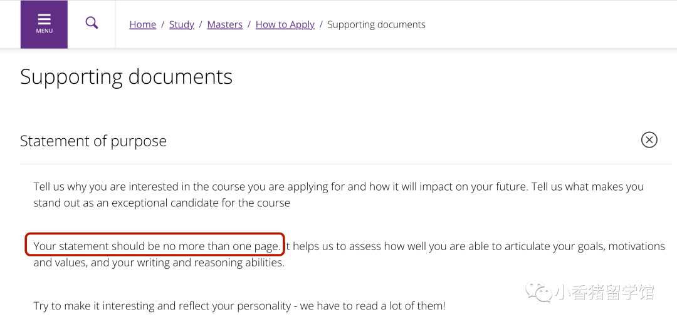
Task: Open the How to Apply breadcrumb
Action: click(x=285, y=24)
